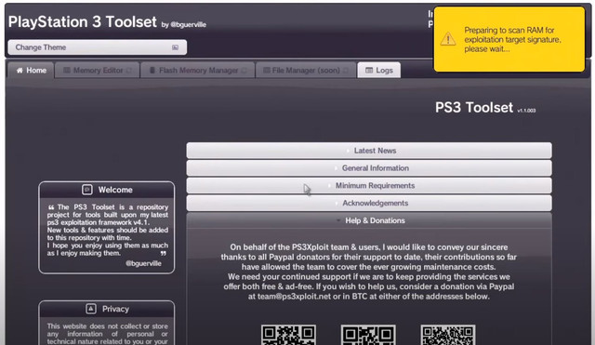Click the Home tab house icon
Viewport: 595px width, 345px height.
20,71
